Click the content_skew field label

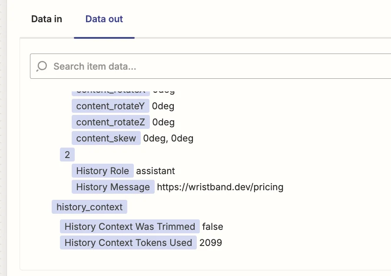106,138
